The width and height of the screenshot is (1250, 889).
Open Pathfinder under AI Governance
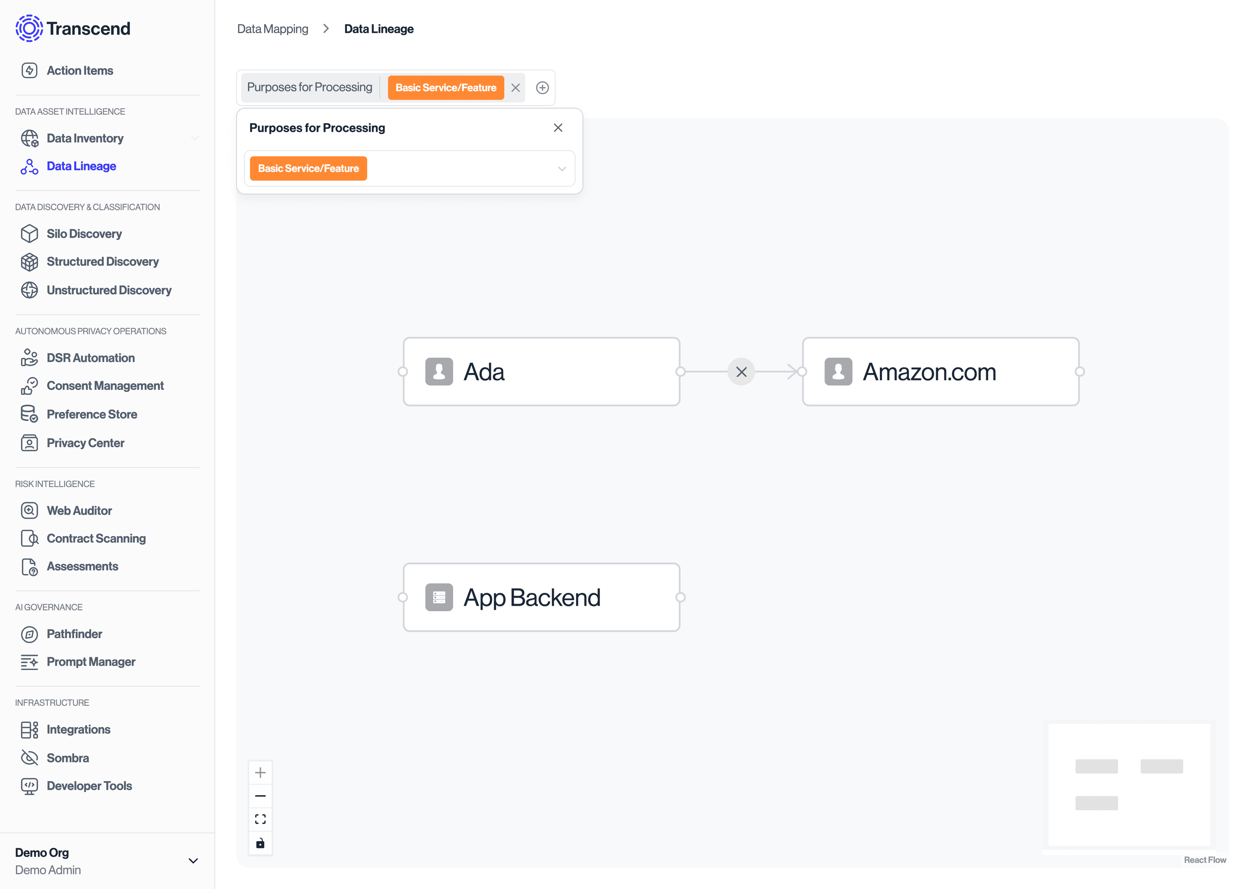74,634
